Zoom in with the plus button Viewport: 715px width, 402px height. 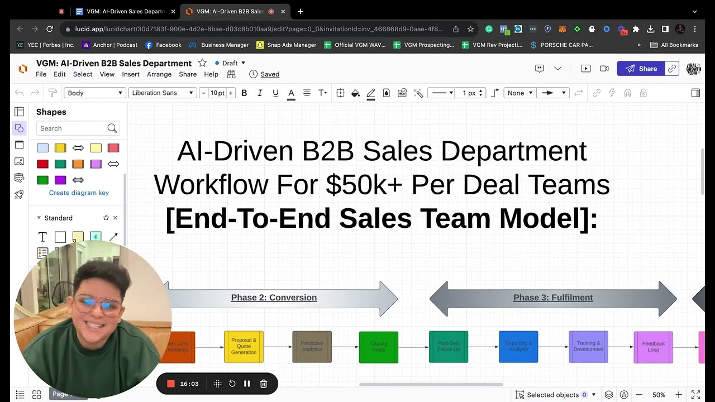coord(678,395)
